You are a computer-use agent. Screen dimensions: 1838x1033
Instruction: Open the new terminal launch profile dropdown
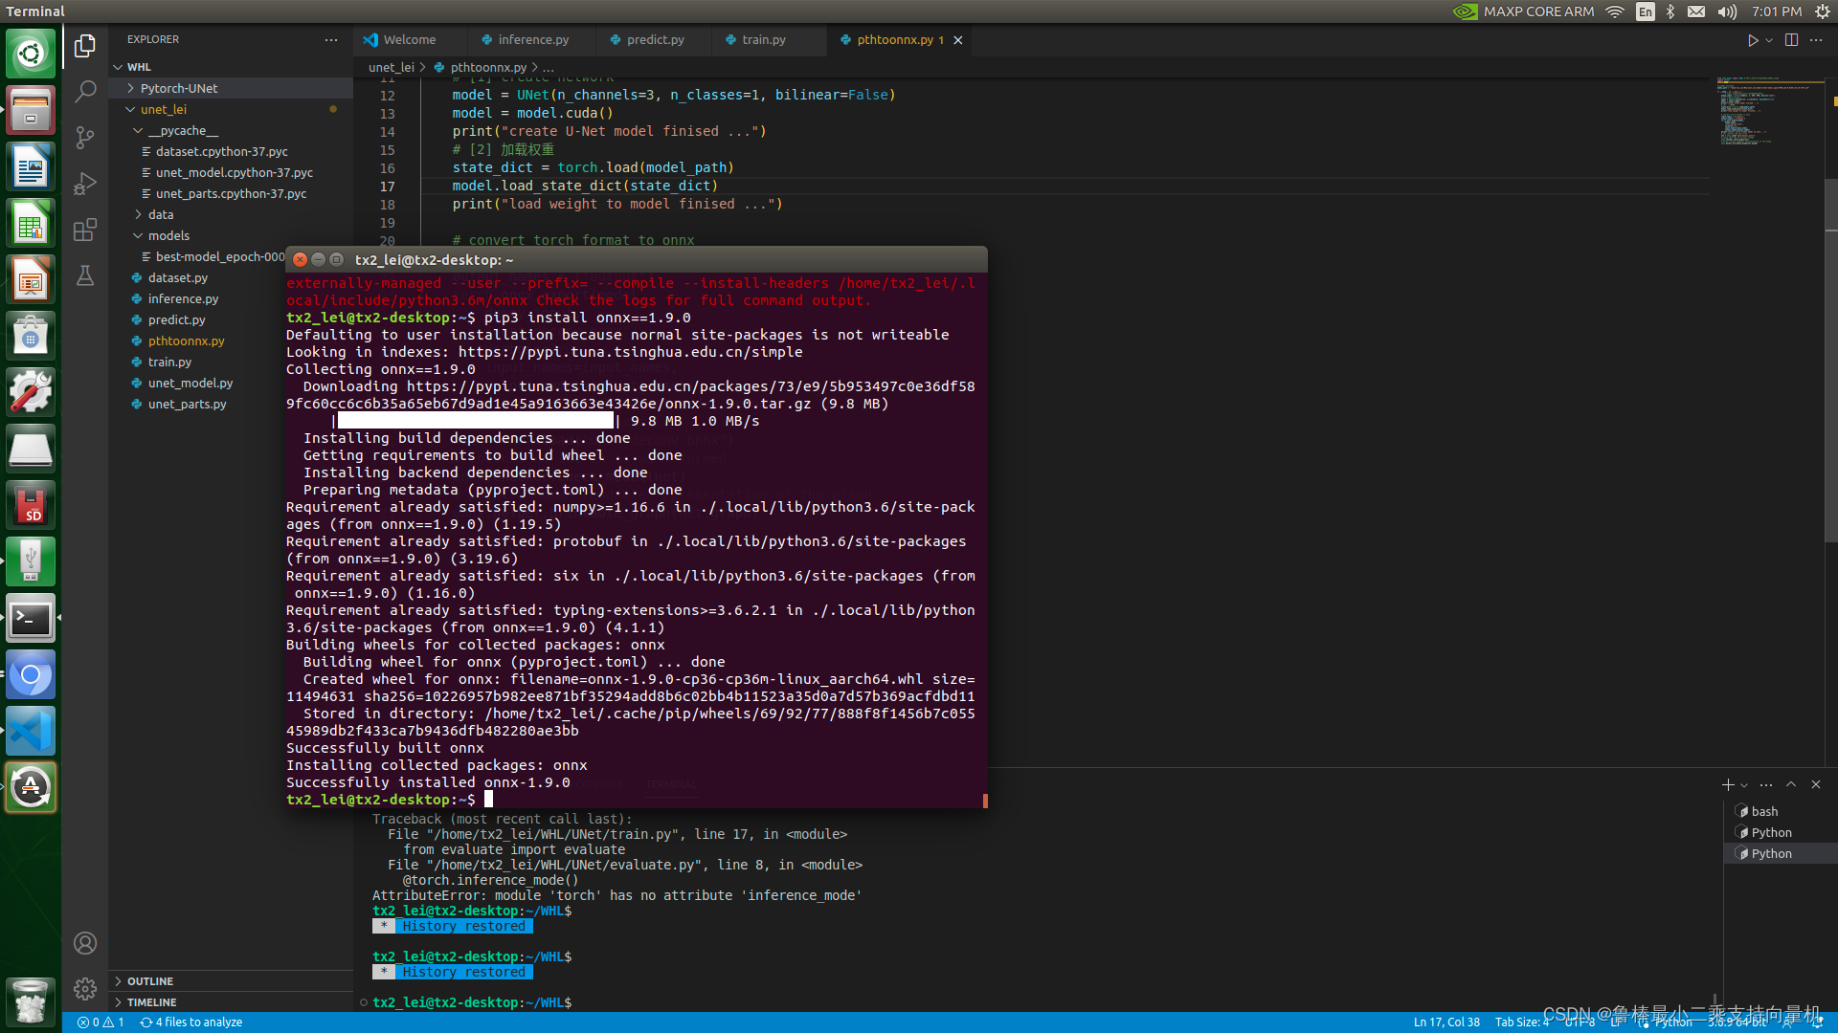(1745, 785)
